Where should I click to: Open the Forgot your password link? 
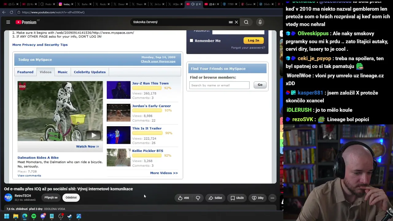pos(248,48)
